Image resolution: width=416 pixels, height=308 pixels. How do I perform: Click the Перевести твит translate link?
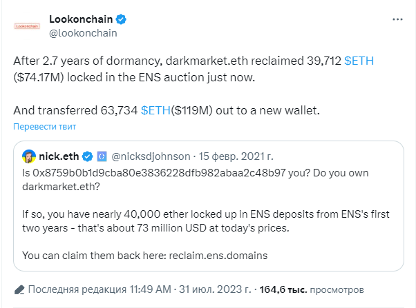click(x=44, y=127)
